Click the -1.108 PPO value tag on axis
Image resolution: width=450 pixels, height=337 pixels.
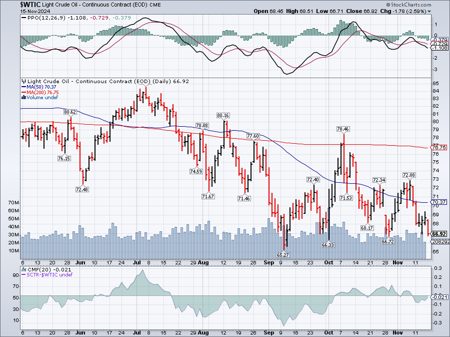(438, 48)
